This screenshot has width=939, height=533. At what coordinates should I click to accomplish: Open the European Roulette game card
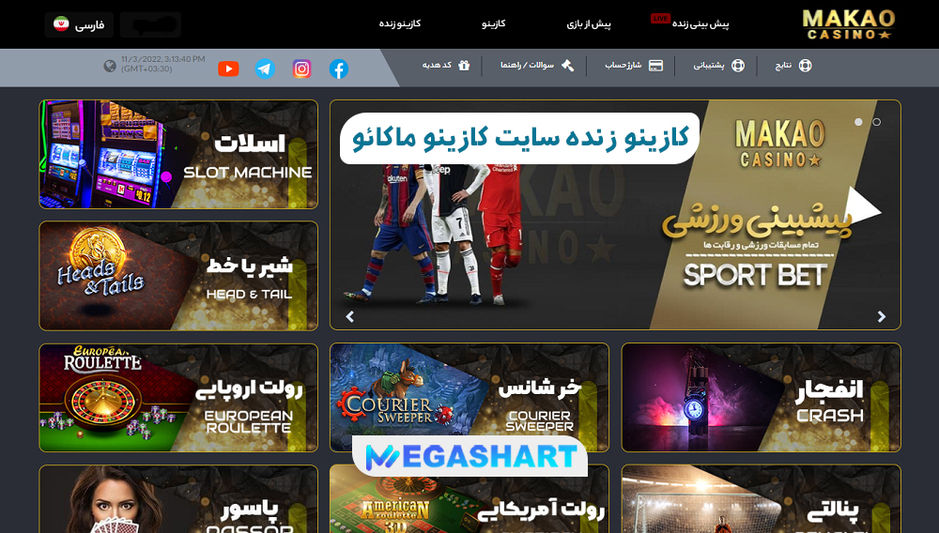tap(178, 397)
